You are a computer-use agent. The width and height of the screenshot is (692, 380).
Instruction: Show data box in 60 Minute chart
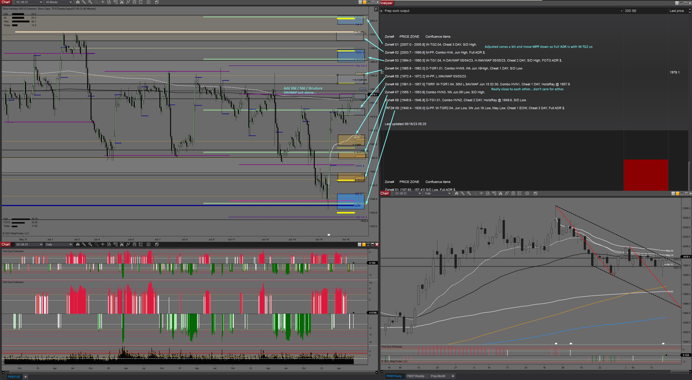click(109, 2)
